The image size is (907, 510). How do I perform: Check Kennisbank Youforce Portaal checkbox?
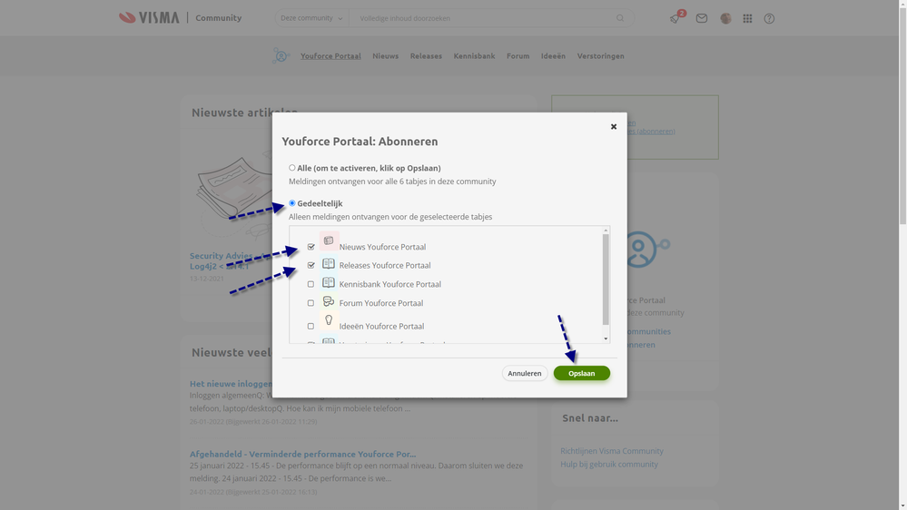pyautogui.click(x=311, y=284)
